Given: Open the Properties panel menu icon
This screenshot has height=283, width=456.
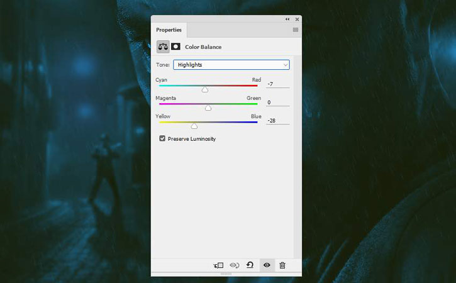Looking at the screenshot, I should 296,30.
